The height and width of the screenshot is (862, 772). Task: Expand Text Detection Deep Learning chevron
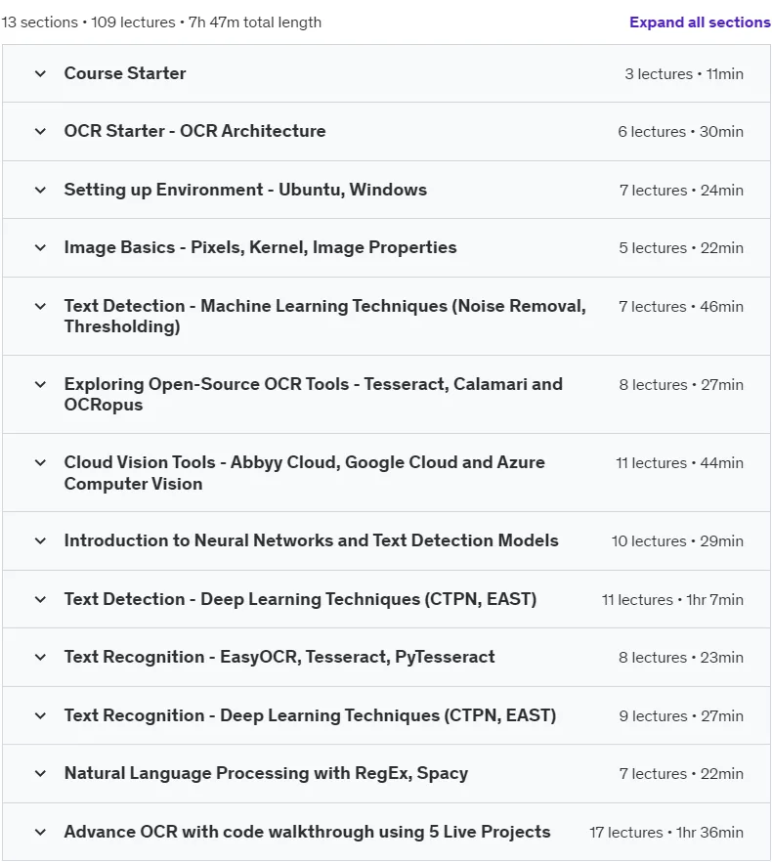40,599
